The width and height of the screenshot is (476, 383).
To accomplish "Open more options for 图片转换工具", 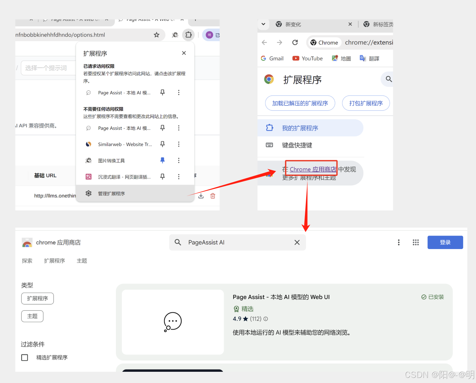I will tap(179, 160).
